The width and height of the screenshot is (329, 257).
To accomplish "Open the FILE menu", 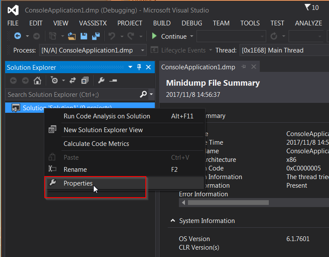I will point(13,23).
